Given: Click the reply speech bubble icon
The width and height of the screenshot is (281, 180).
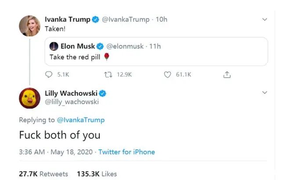Looking at the screenshot, I should click(49, 74).
